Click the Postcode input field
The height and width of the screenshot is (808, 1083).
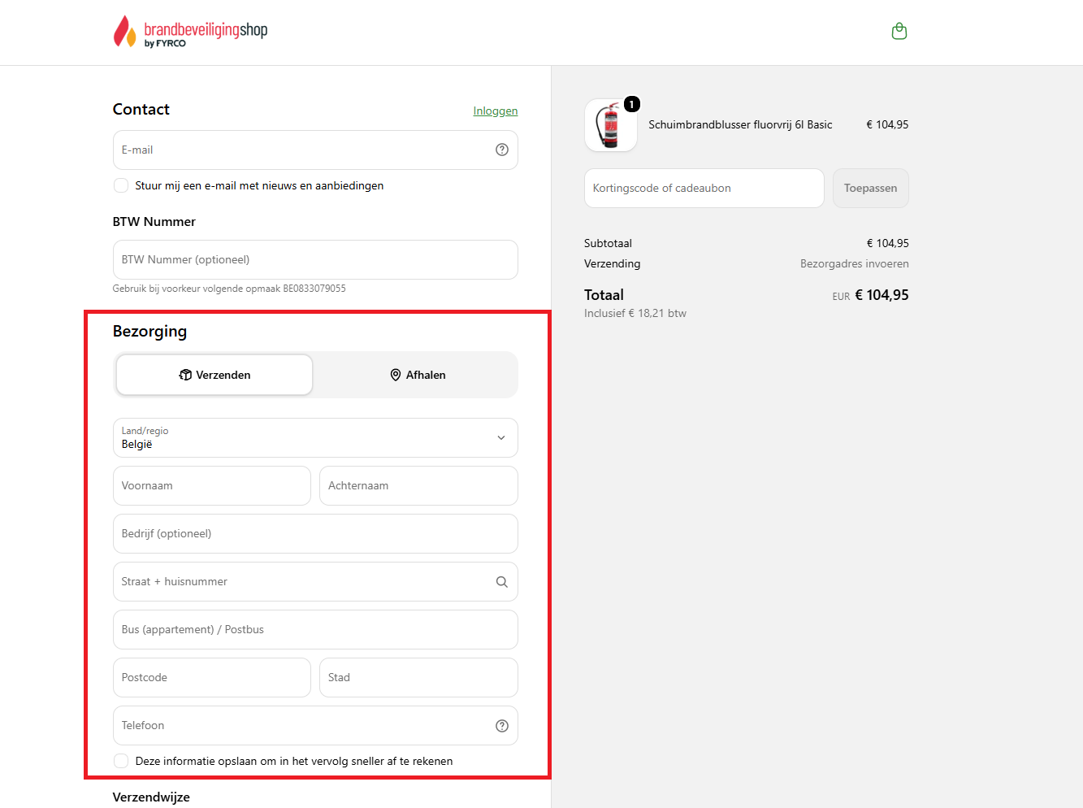pyautogui.click(x=212, y=678)
